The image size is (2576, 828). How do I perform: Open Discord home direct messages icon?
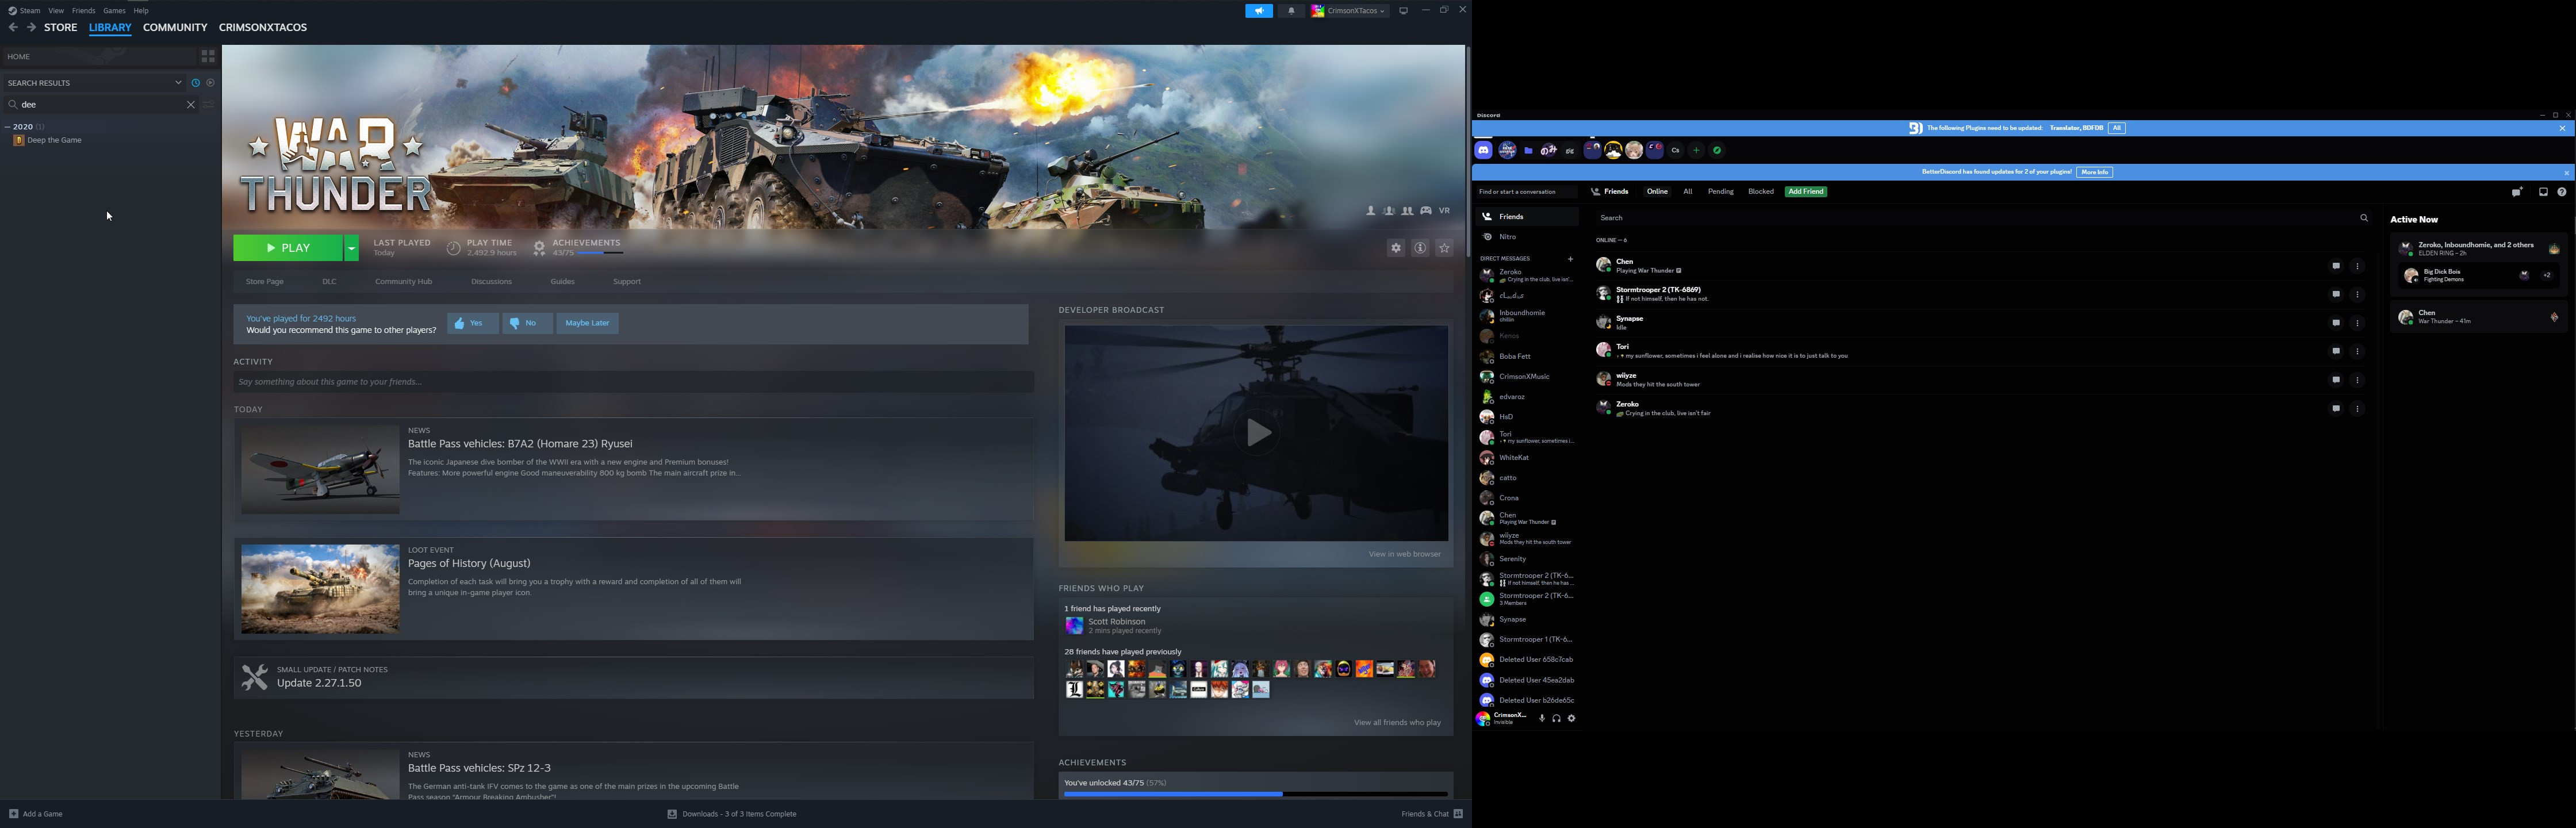click(x=1484, y=150)
